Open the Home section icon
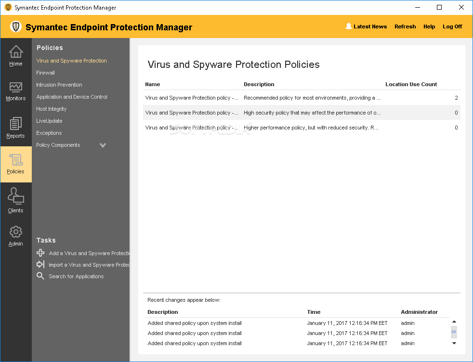Viewport: 473px width, 362px height. click(16, 52)
